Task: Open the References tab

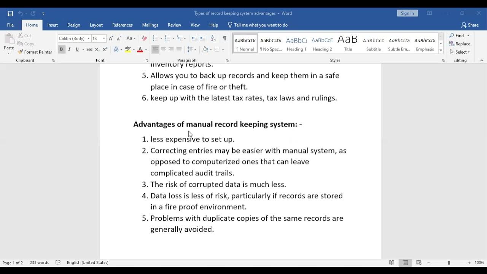Action: (123, 25)
